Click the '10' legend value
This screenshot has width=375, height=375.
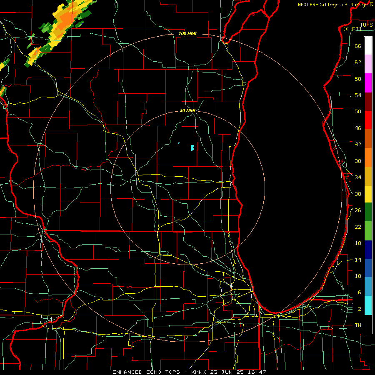358,276
